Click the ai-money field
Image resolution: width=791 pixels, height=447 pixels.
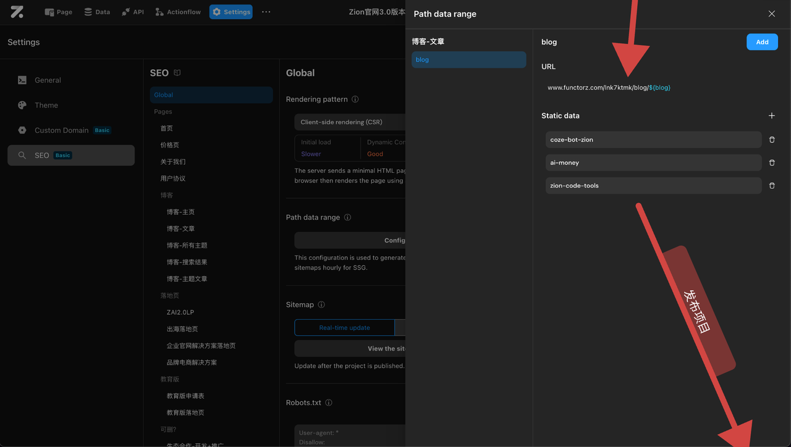[x=653, y=162]
